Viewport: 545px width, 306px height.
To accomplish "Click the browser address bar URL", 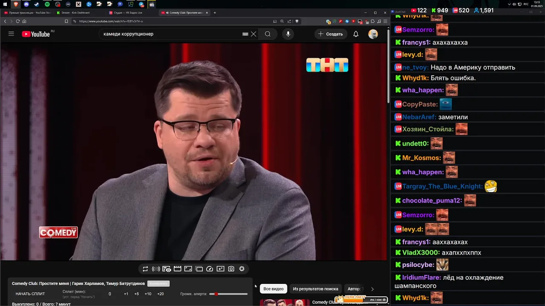I will (x=111, y=21).
